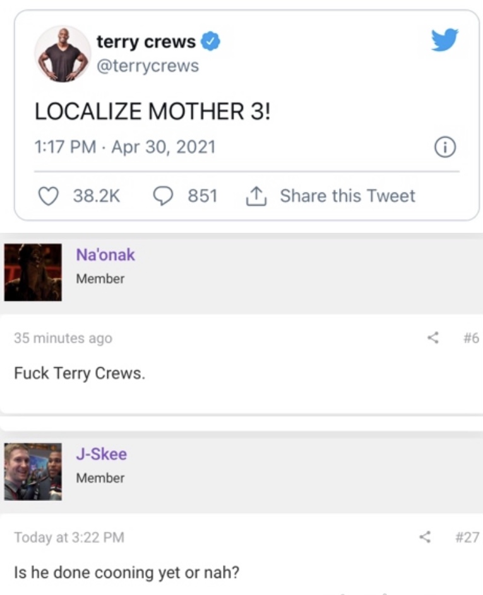This screenshot has width=483, height=595.
Task: Open the #6 post permalink
Action: pos(471,338)
